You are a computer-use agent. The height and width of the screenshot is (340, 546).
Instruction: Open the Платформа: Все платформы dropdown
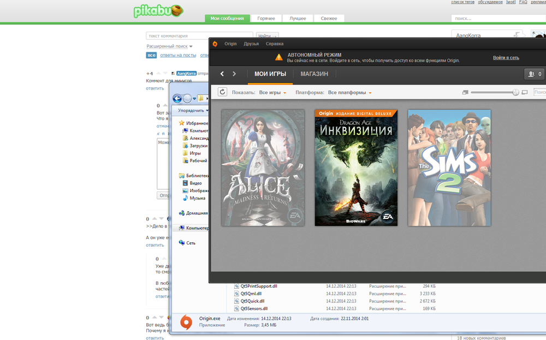click(349, 93)
